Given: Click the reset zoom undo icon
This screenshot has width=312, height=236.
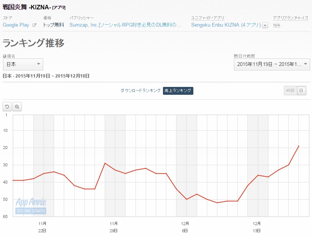Looking at the screenshot, I should [7, 107].
